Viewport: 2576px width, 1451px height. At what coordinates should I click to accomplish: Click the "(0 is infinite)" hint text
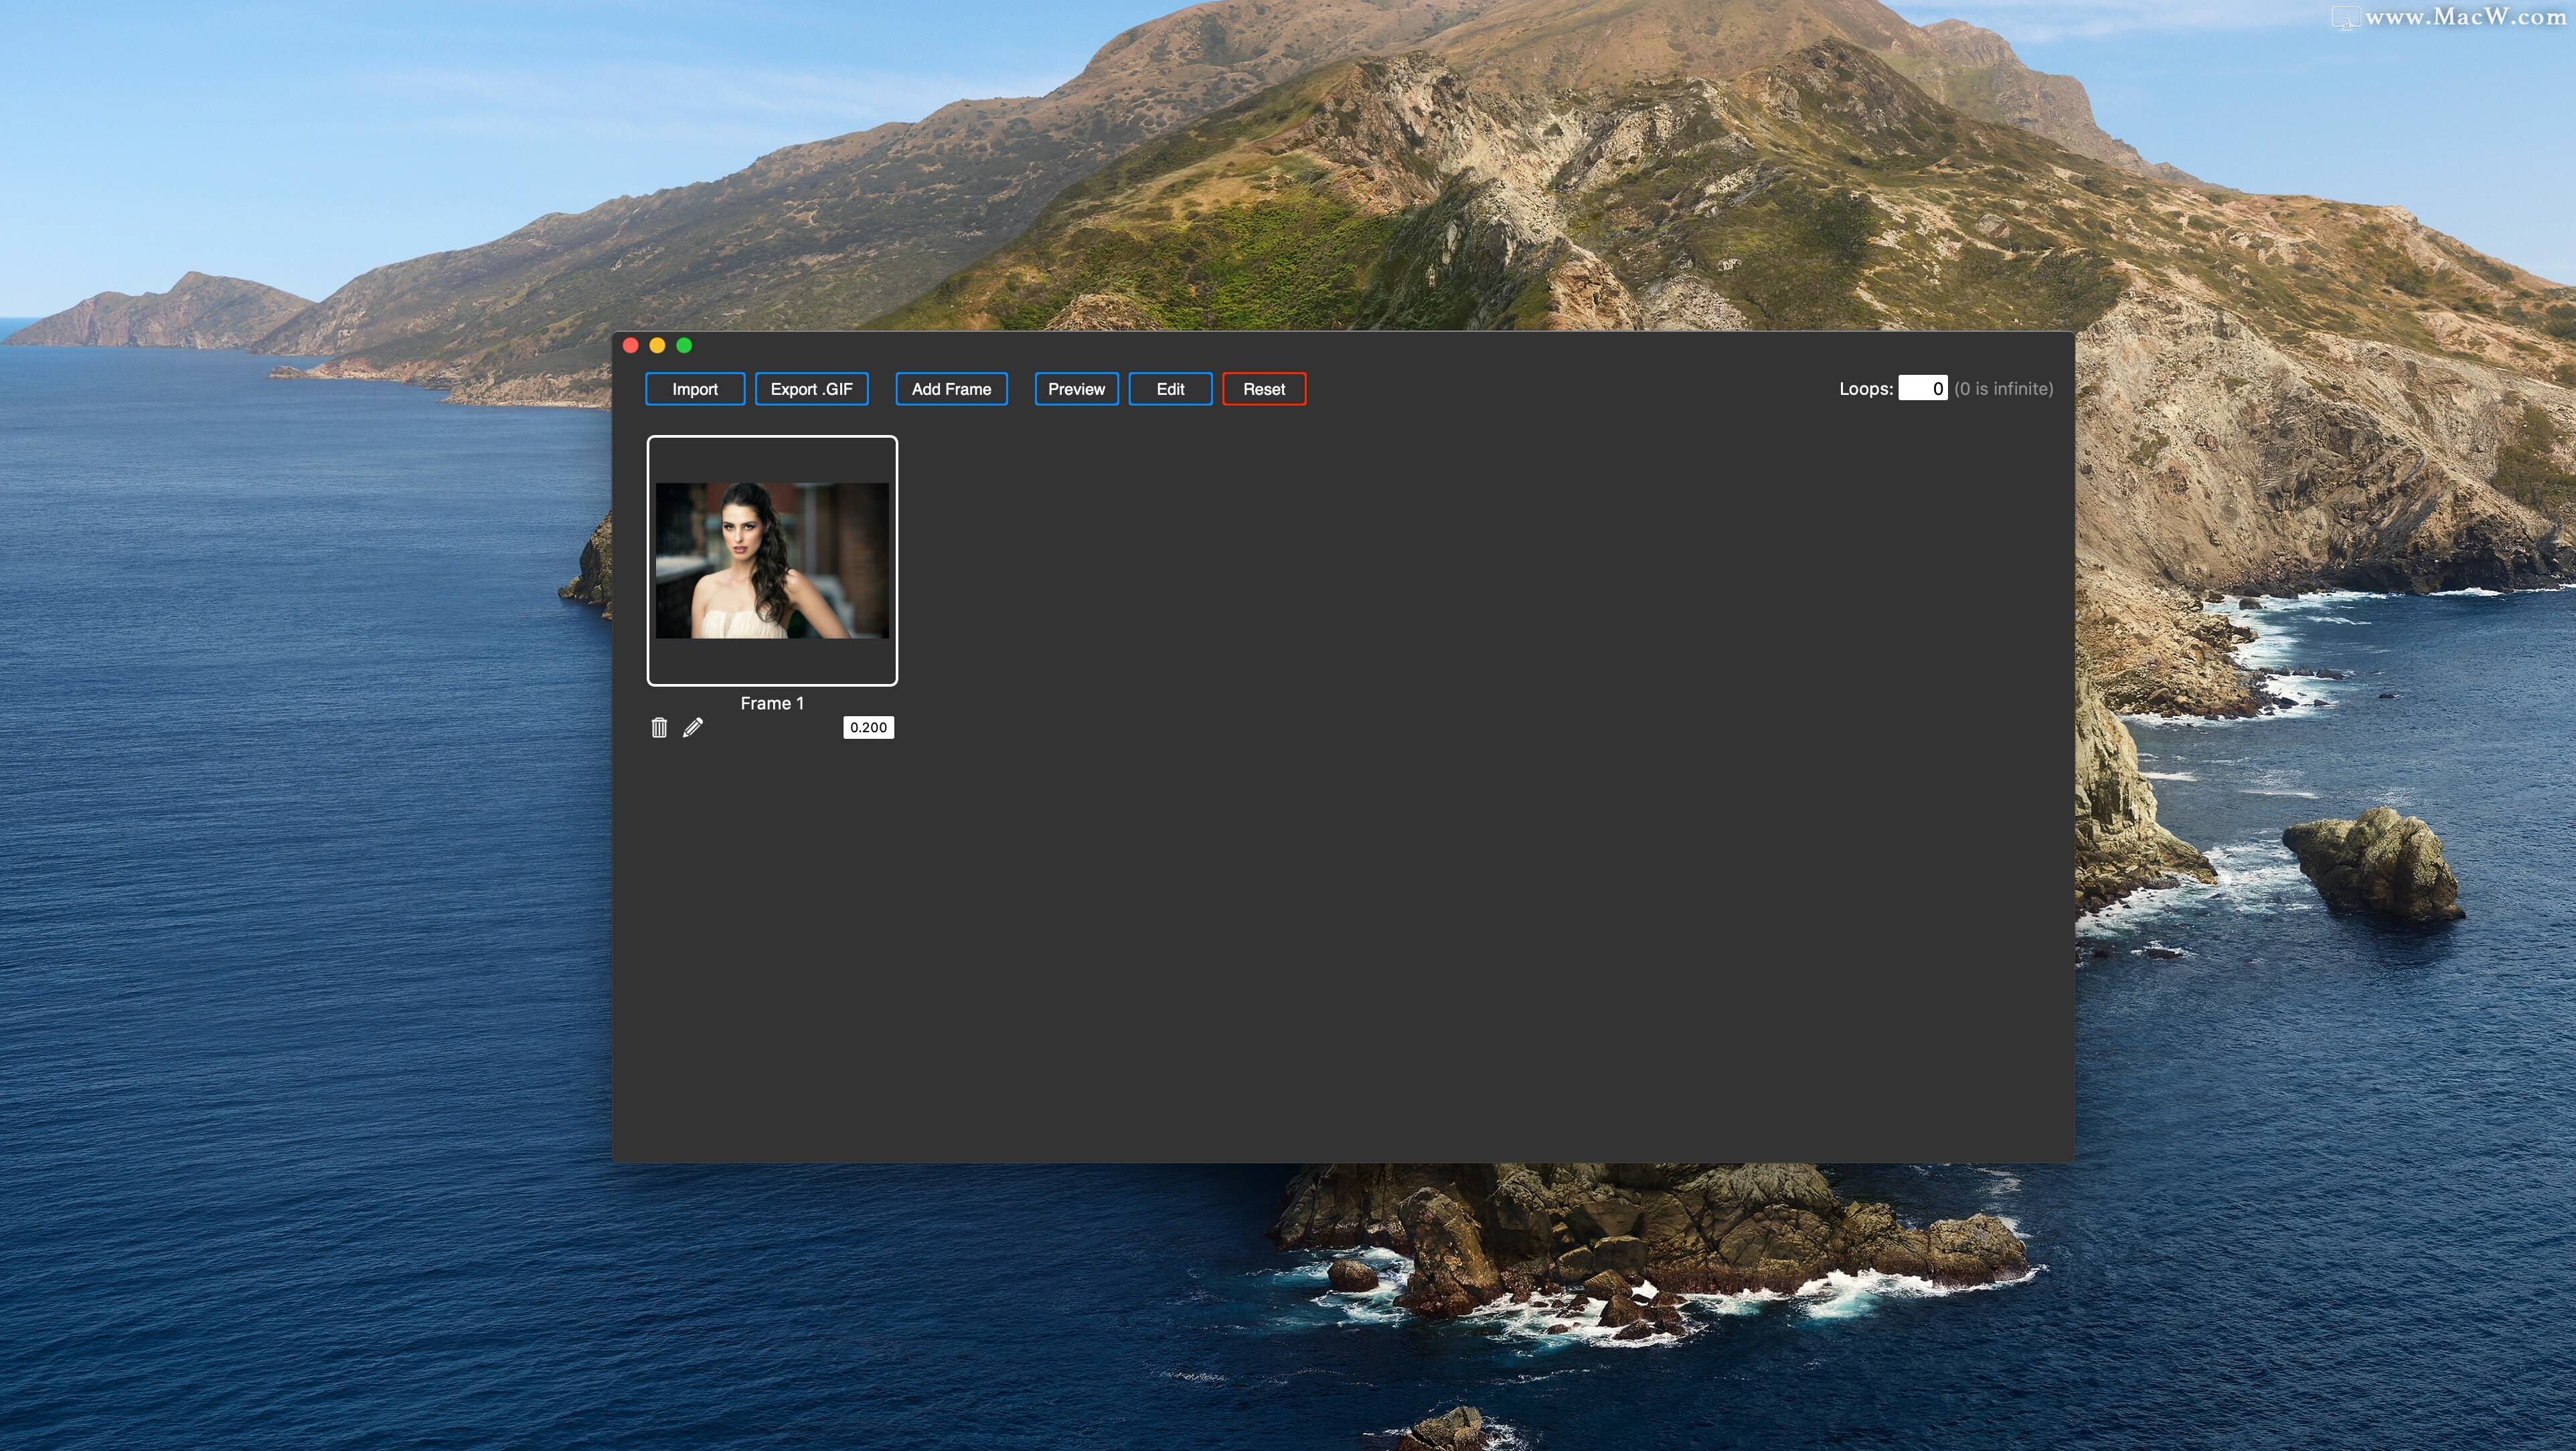click(2003, 388)
